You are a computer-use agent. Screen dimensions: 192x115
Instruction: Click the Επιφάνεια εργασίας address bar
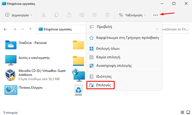point(61,29)
